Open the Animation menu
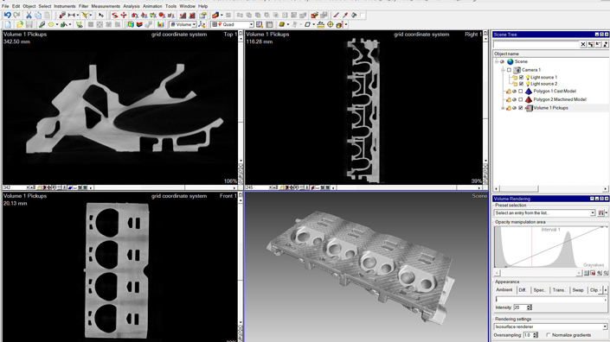The image size is (610, 342). (152, 6)
